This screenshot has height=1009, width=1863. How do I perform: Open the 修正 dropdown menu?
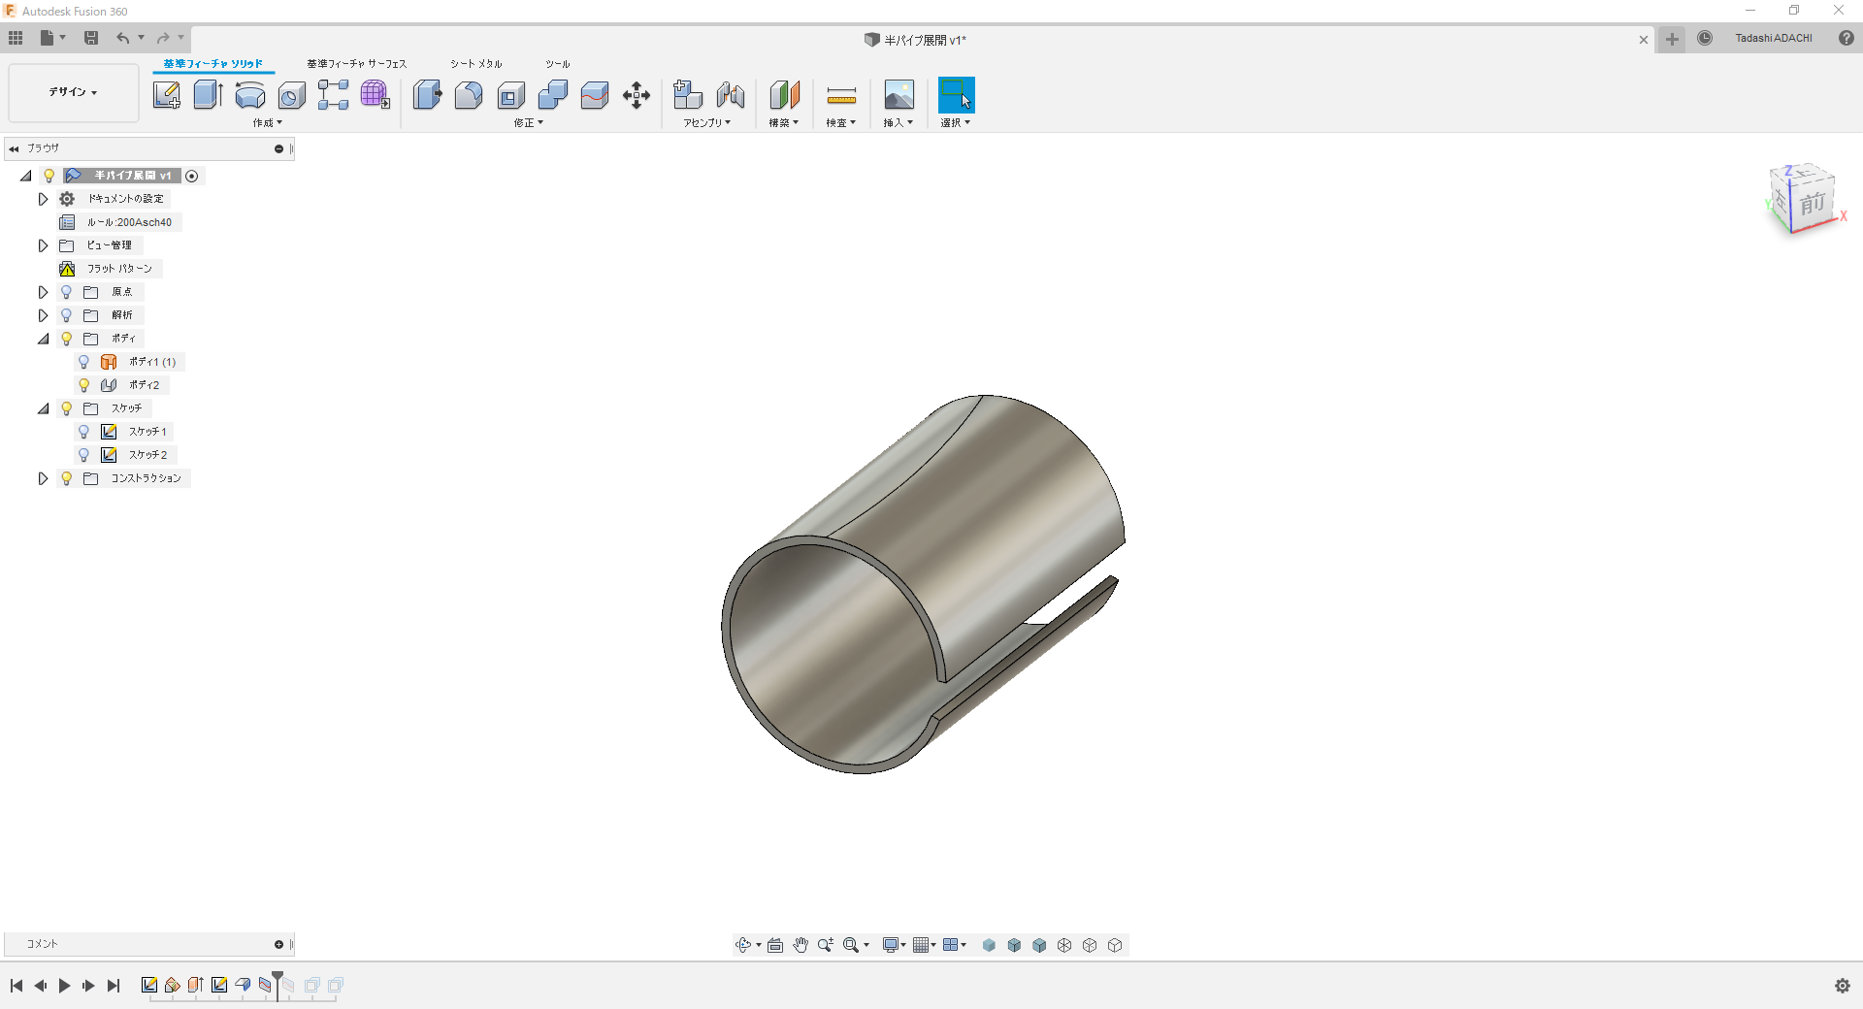(x=529, y=123)
